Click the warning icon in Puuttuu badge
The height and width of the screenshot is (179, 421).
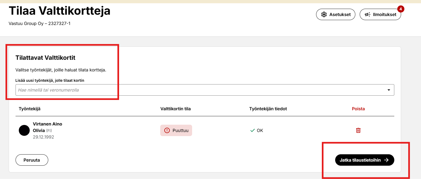tap(167, 130)
